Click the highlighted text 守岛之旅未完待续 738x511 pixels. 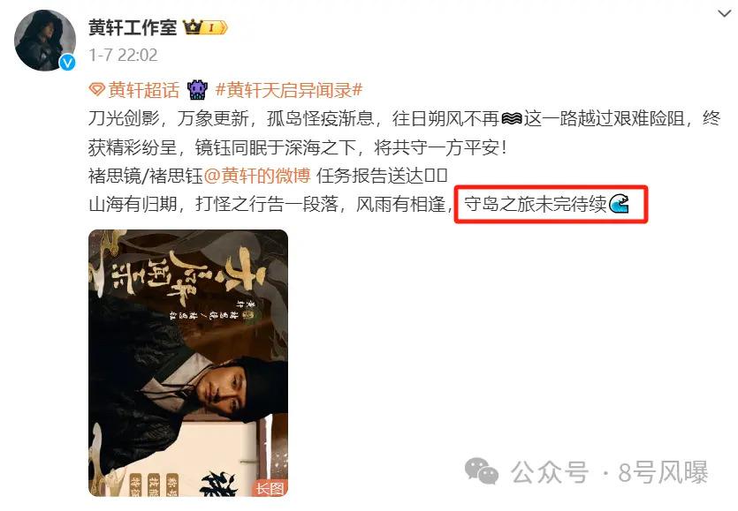535,204
